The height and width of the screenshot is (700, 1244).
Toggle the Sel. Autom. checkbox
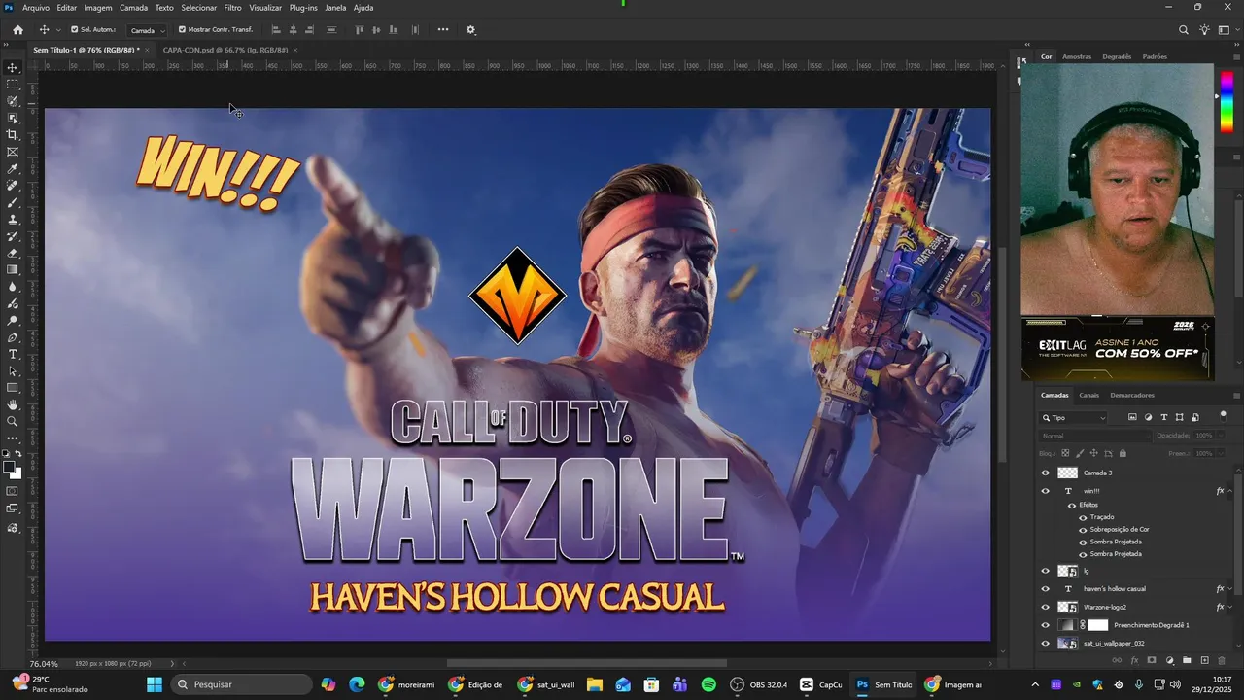pyautogui.click(x=74, y=29)
